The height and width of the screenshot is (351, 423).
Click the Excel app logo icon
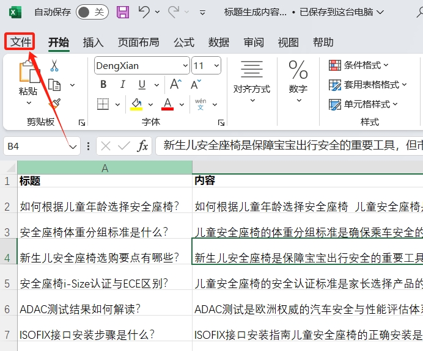click(x=15, y=12)
